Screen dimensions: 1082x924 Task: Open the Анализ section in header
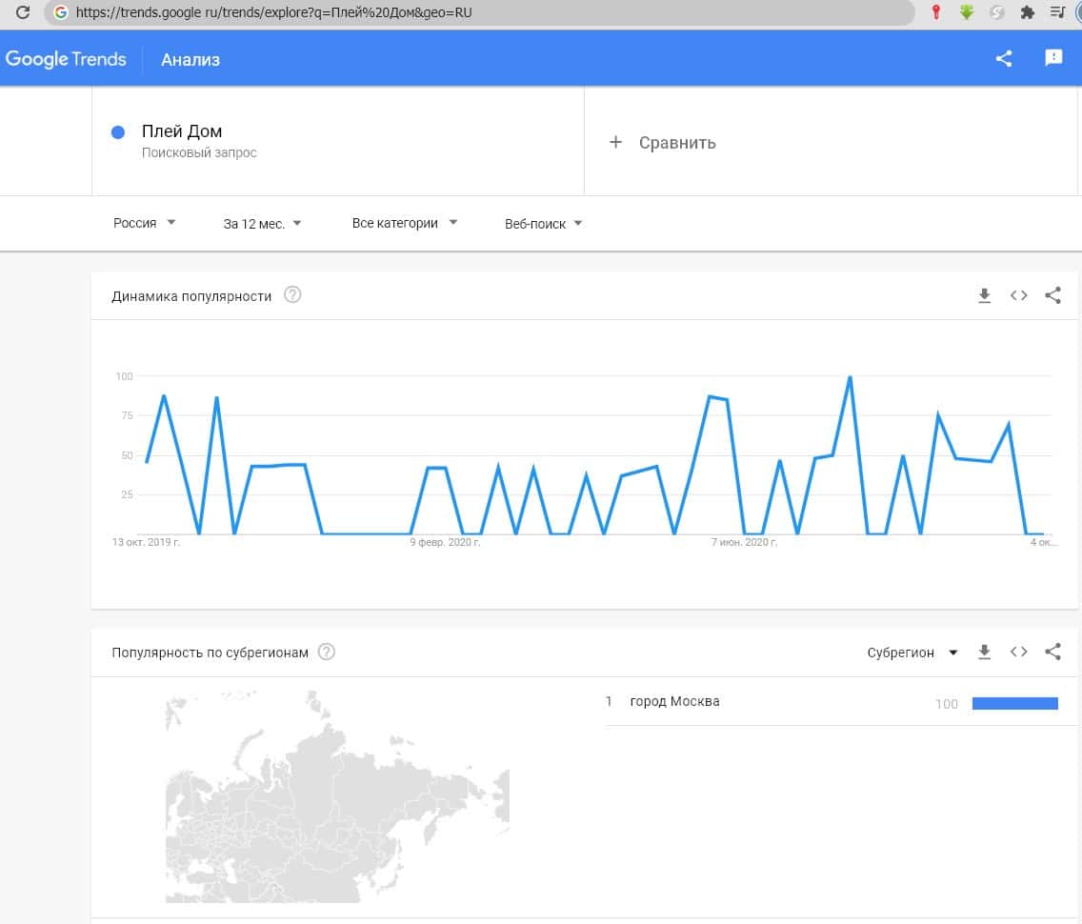click(x=190, y=60)
